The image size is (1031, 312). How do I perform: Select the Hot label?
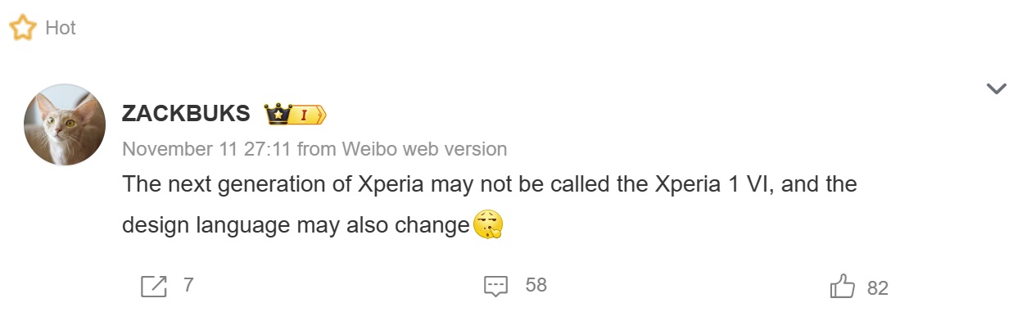(61, 28)
